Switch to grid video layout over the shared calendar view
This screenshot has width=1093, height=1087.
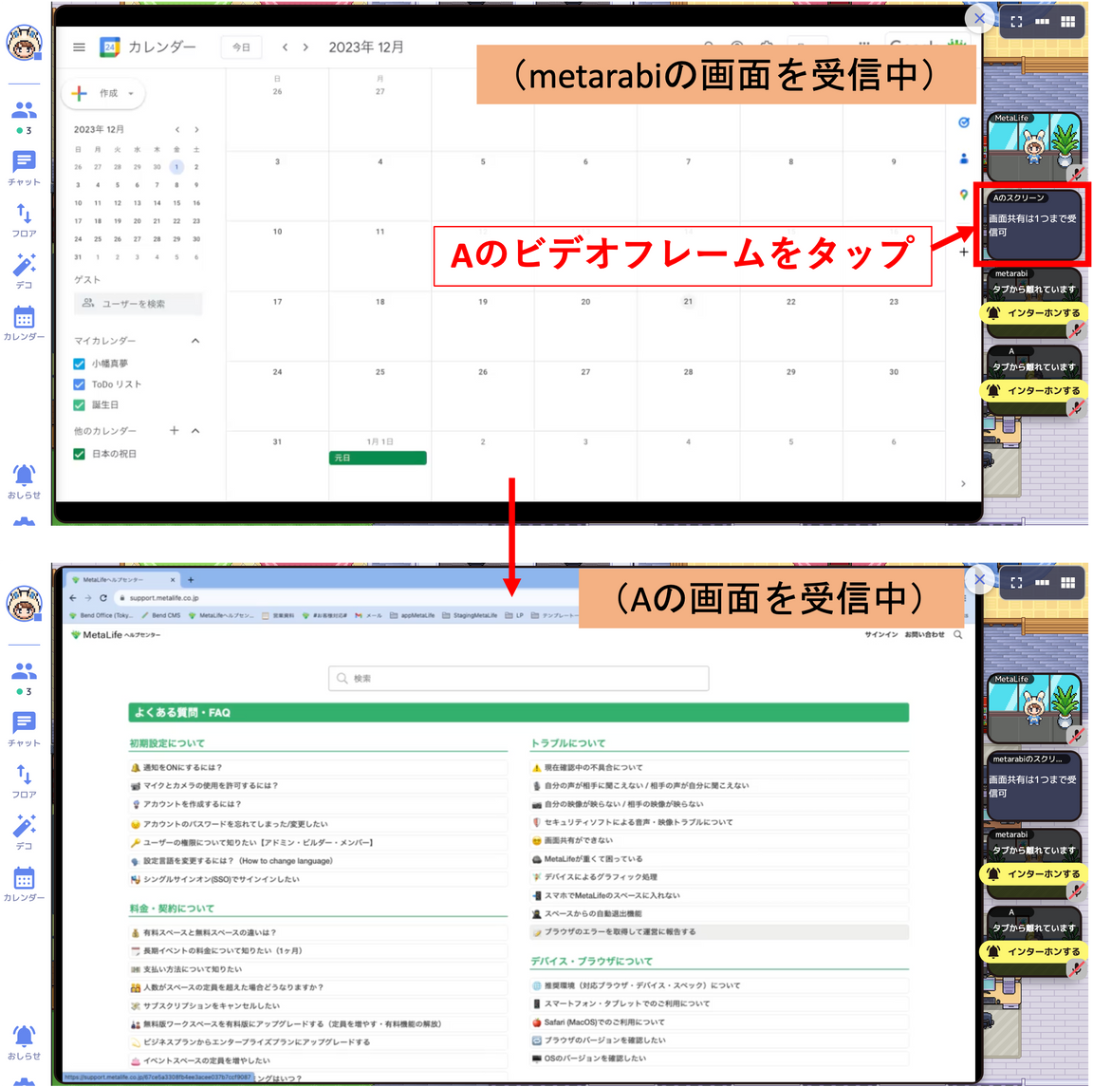click(1068, 22)
